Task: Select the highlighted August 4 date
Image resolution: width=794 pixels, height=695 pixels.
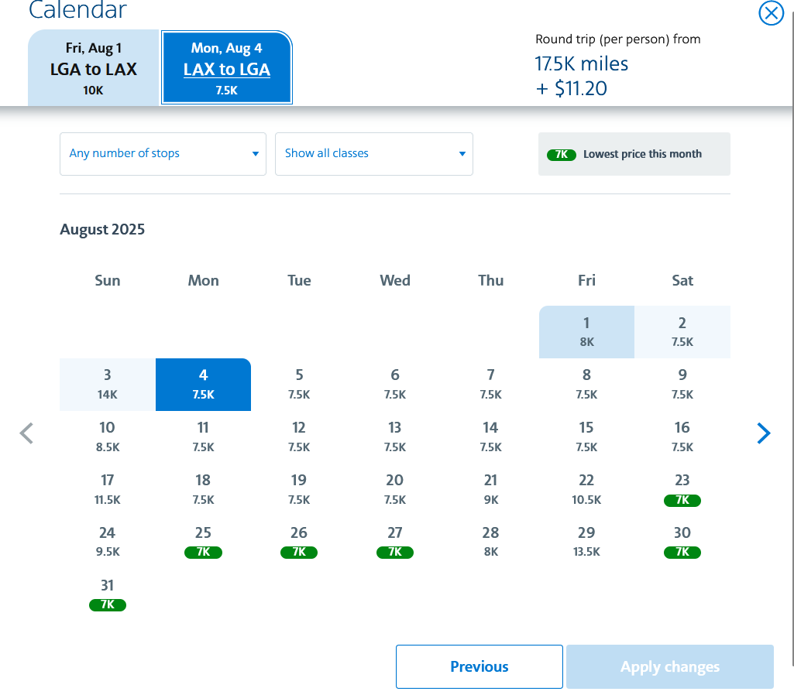Action: 203,384
